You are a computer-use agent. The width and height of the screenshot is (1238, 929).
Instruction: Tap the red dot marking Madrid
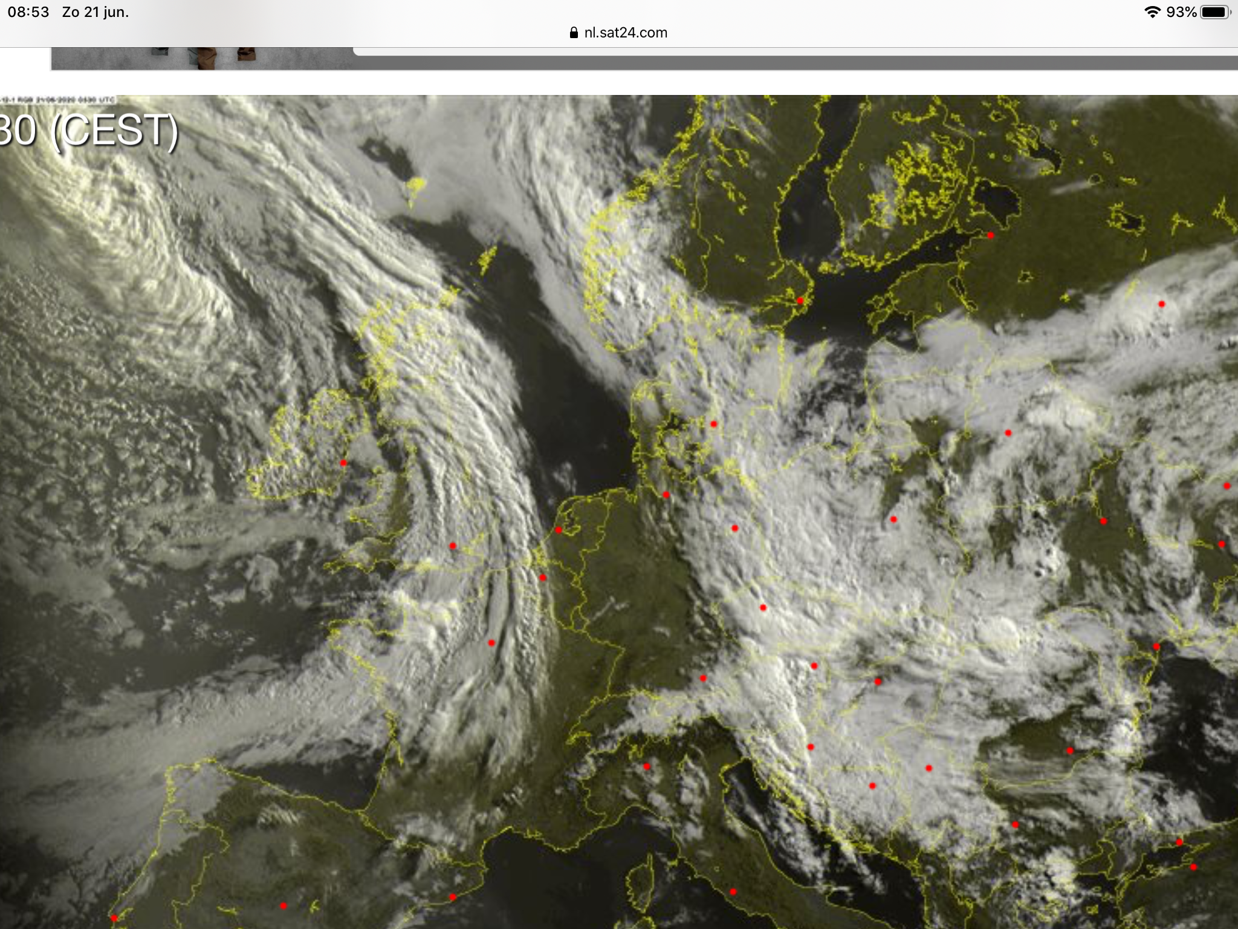coord(284,906)
